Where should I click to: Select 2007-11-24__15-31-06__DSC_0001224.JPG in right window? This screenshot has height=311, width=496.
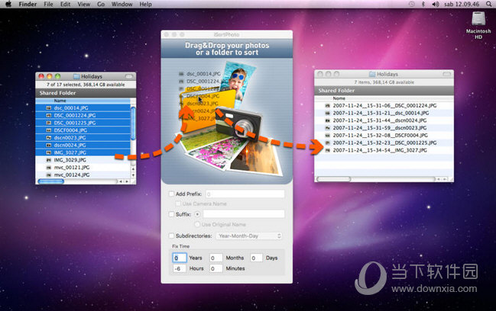pyautogui.click(x=384, y=106)
